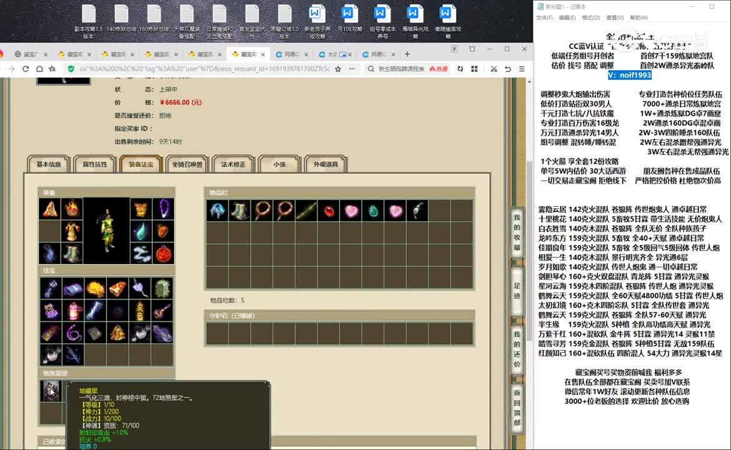
Task: Click the browser search box 新生晒报到课程表
Action: (401, 69)
